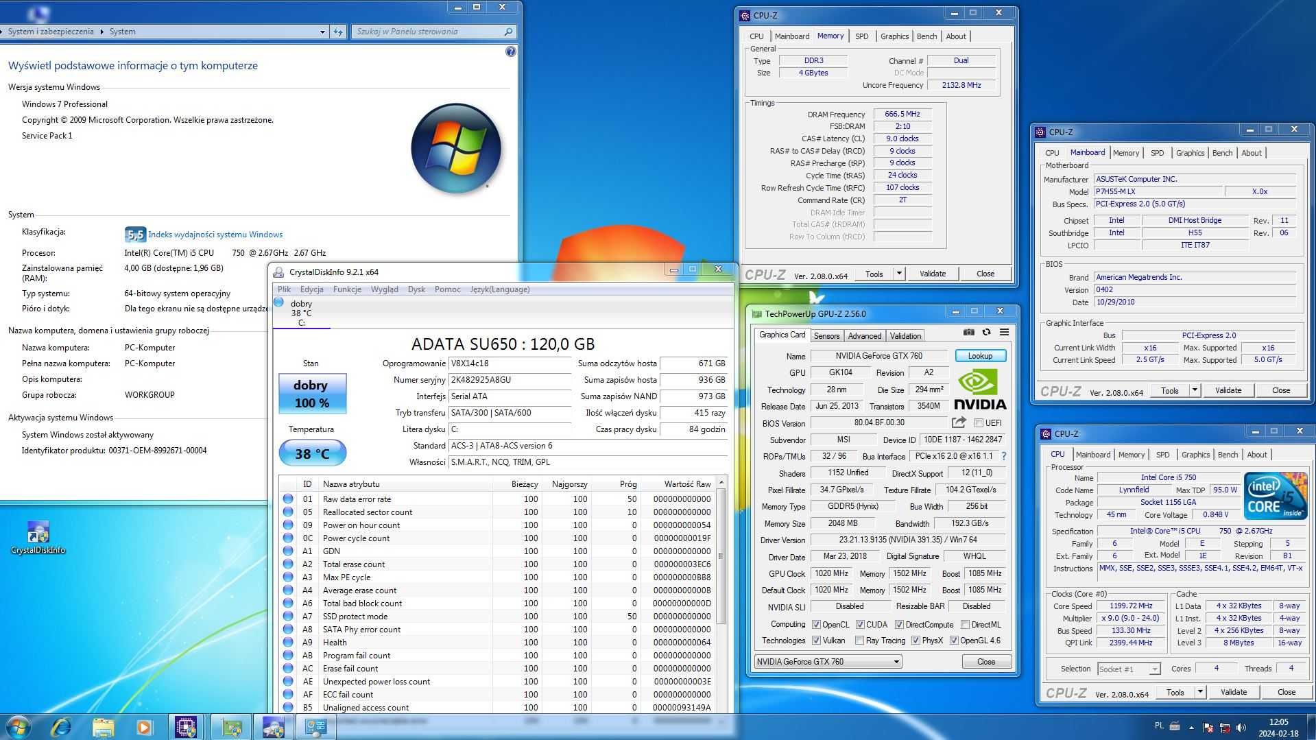Viewport: 1316px width, 740px height.
Task: Toggle the PhysX checkbox
Action: click(x=916, y=641)
